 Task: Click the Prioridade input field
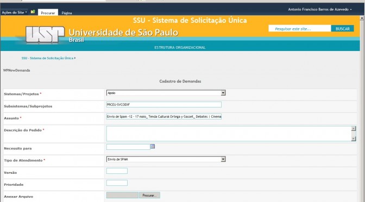117,183
